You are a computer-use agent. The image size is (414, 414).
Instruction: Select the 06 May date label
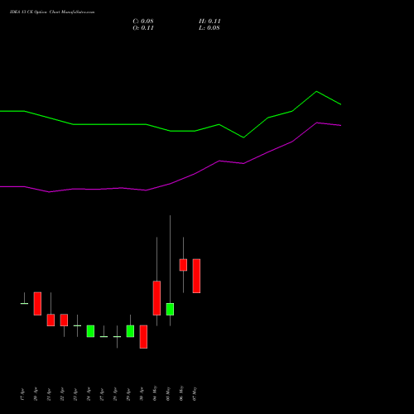pyautogui.click(x=181, y=393)
